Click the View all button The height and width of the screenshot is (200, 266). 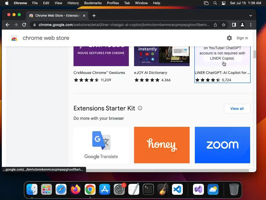(x=237, y=109)
